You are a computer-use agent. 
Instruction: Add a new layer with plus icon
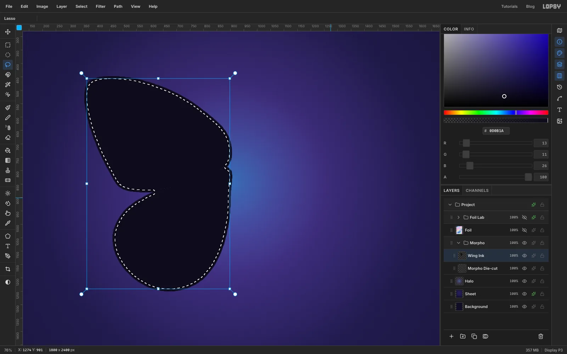click(x=451, y=336)
